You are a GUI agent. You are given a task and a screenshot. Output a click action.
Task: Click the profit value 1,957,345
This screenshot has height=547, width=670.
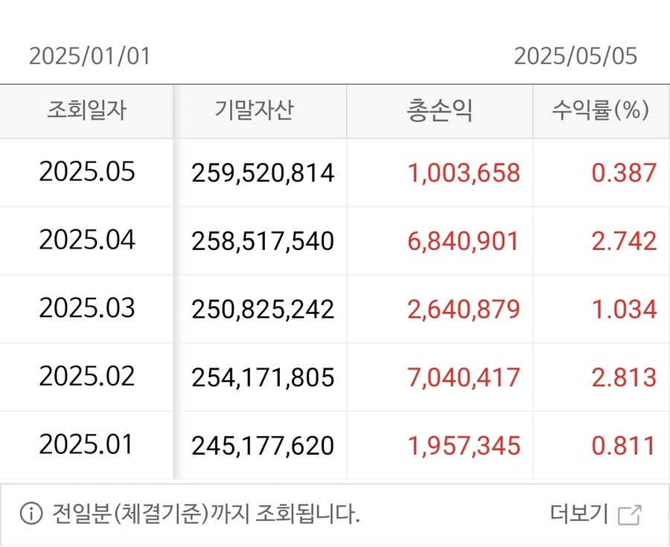(x=464, y=446)
